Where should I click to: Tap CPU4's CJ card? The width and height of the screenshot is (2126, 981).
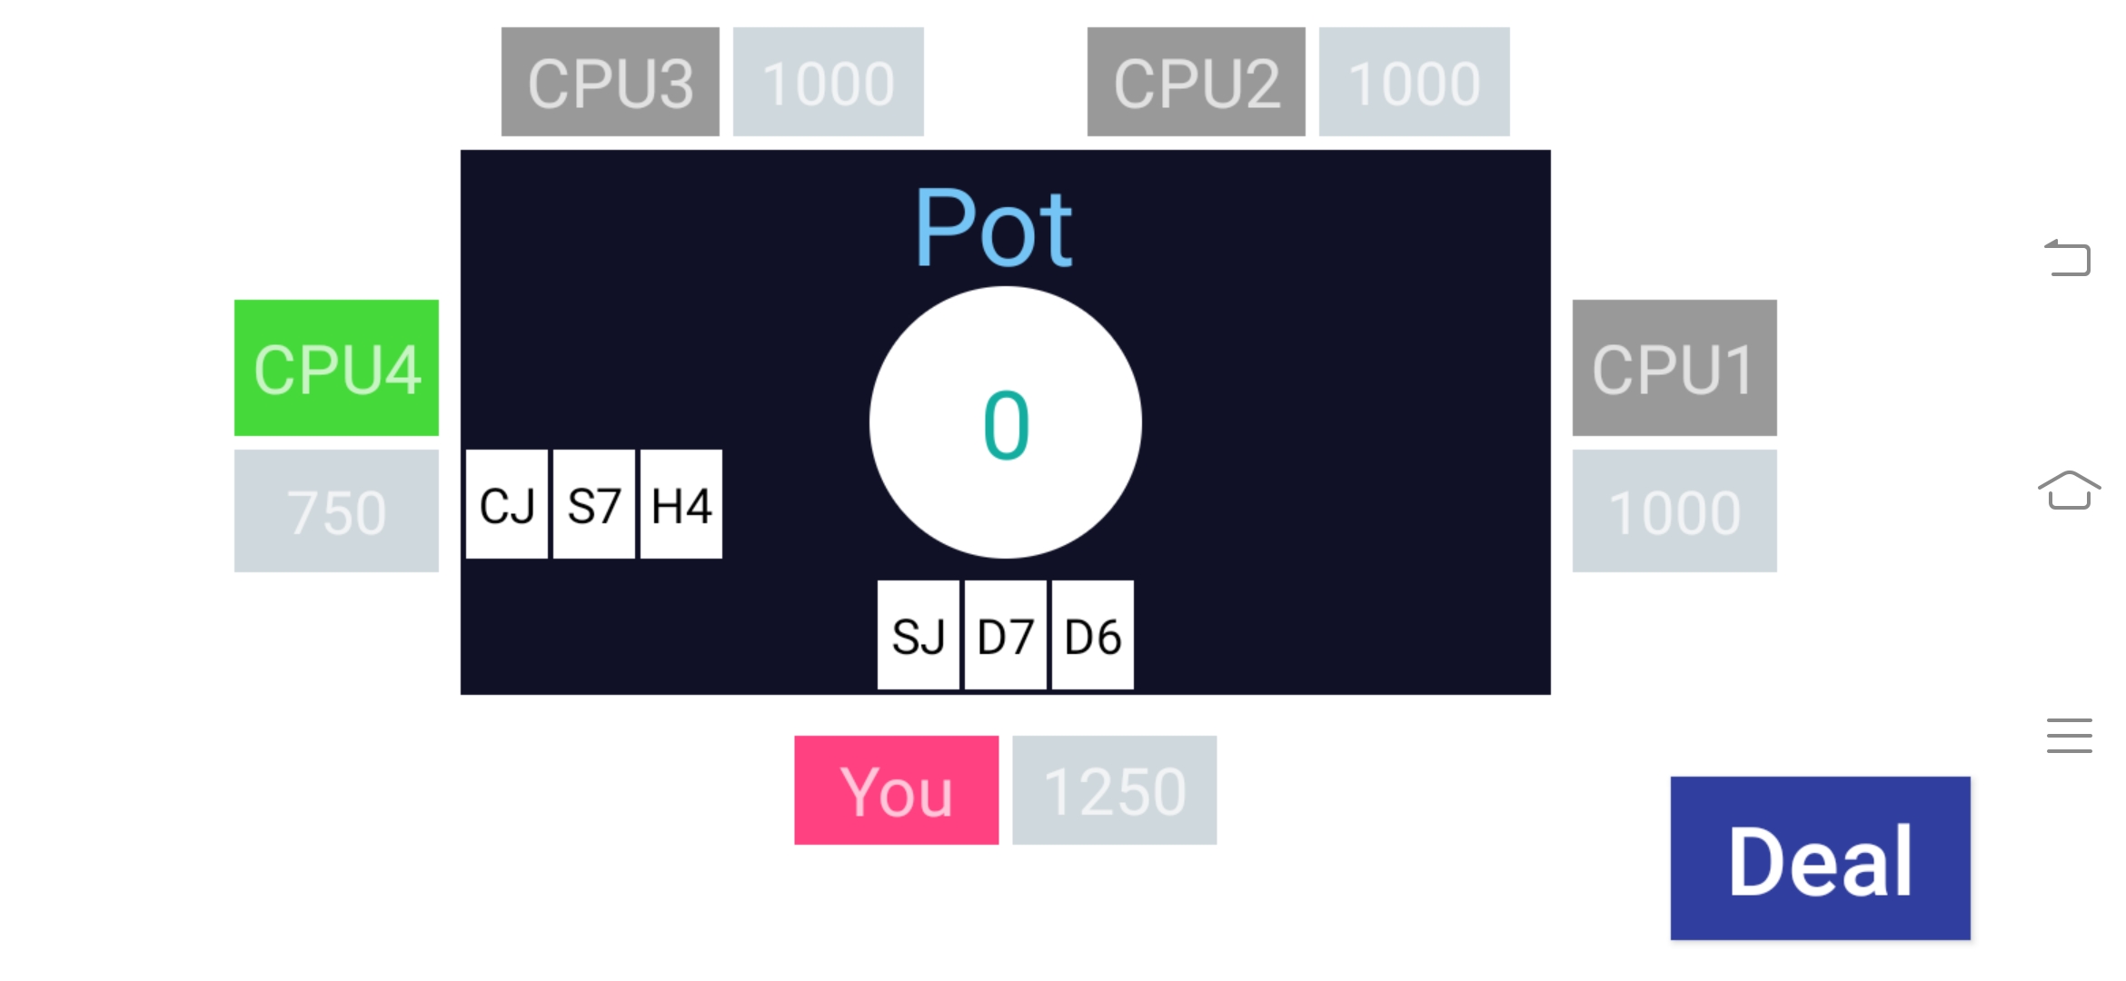pyautogui.click(x=507, y=504)
